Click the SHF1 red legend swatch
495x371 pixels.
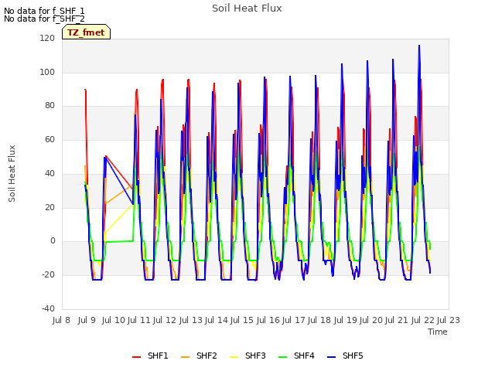(x=136, y=357)
